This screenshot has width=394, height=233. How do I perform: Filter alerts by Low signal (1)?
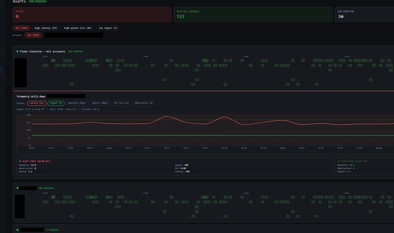[108, 28]
